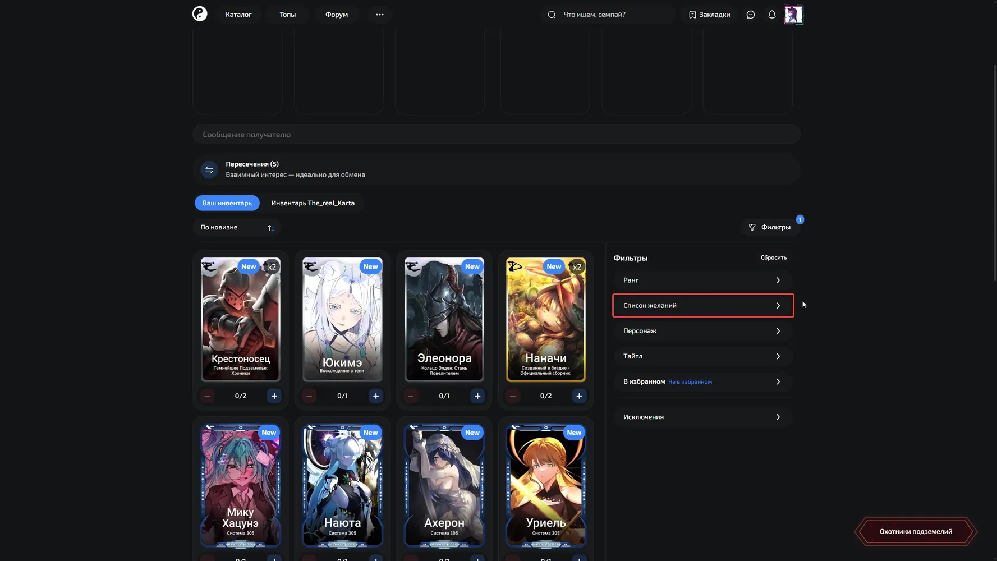Screen dimensions: 997x561
Task: Click the Пересечения swap arrows icon
Action: (209, 169)
